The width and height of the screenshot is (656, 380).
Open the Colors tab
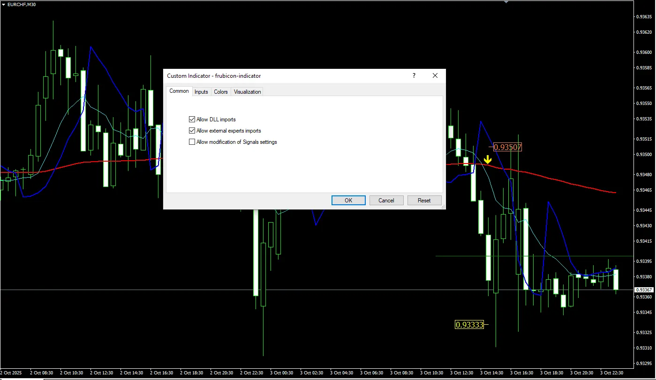click(221, 92)
